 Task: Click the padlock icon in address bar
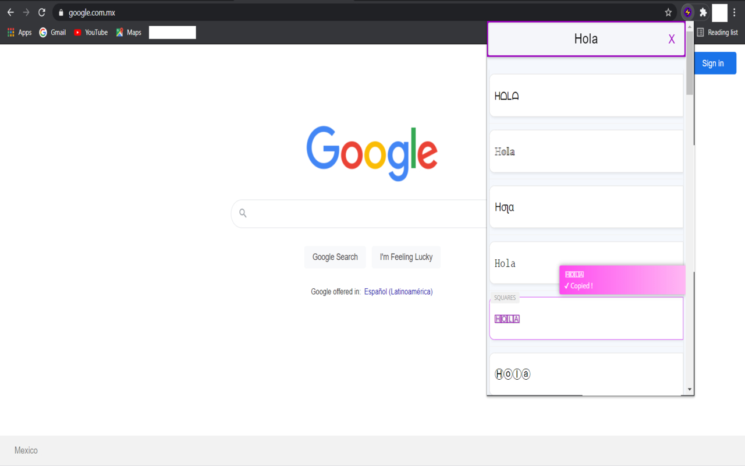(61, 12)
